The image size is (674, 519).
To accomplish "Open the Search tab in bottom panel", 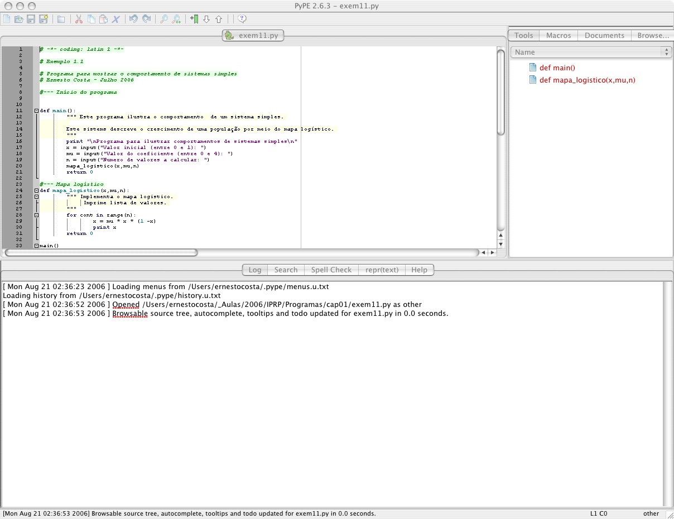I will point(286,270).
